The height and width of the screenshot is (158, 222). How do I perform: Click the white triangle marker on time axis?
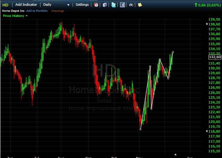[x=175, y=154]
